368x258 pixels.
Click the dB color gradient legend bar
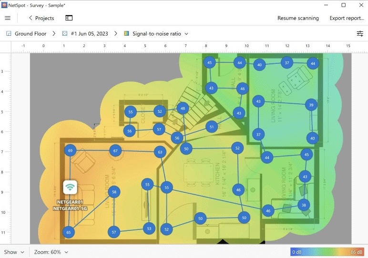(327, 252)
